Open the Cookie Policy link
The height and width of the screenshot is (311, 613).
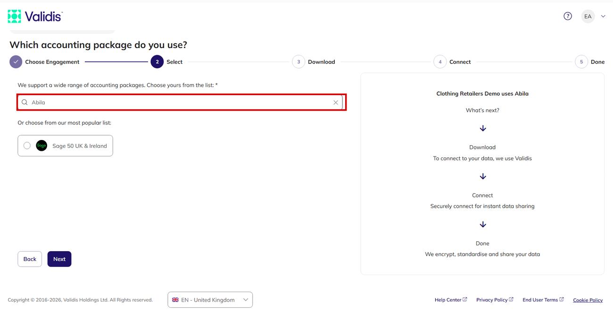point(588,300)
